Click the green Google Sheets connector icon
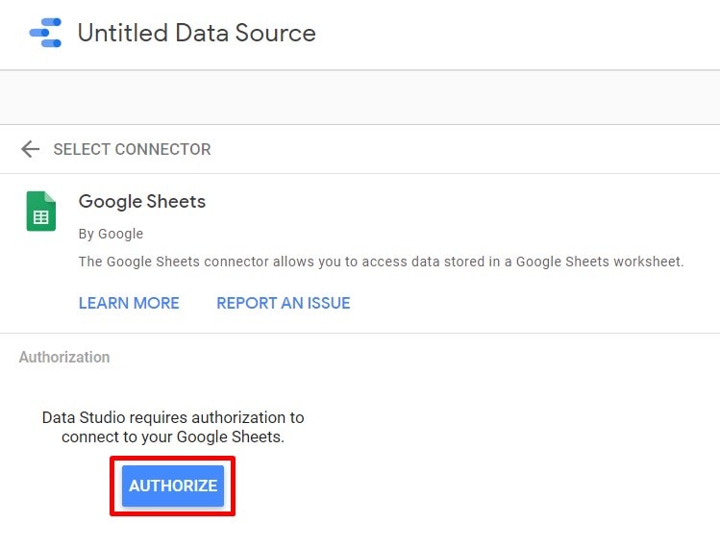This screenshot has width=720, height=549. (x=41, y=211)
